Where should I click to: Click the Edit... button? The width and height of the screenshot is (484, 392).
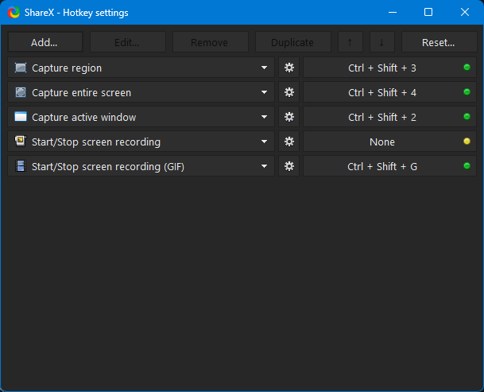coord(128,42)
